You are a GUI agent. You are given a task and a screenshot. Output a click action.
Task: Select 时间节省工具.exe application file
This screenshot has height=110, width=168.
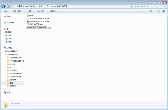coord(34,24)
